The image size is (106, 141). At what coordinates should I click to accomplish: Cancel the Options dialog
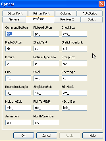click(x=47, y=136)
